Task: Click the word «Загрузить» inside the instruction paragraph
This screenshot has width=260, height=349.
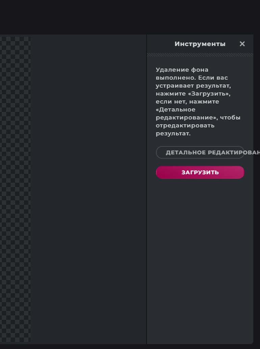Action: tap(208, 94)
